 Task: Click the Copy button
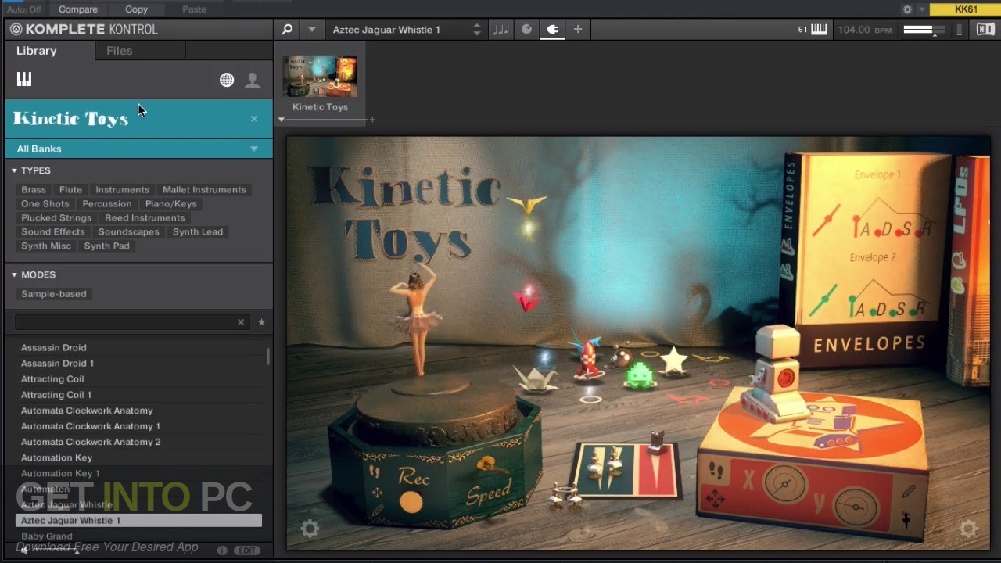[x=136, y=9]
